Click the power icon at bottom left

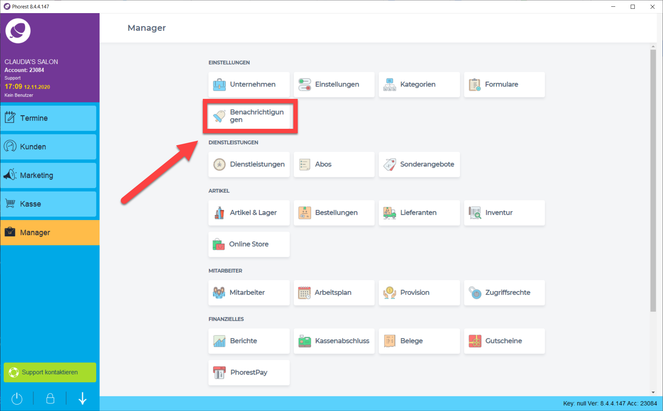[x=17, y=399]
